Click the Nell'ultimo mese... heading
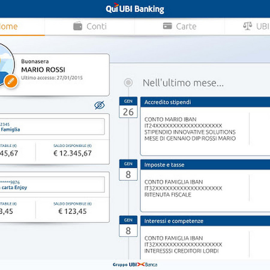 183,83
